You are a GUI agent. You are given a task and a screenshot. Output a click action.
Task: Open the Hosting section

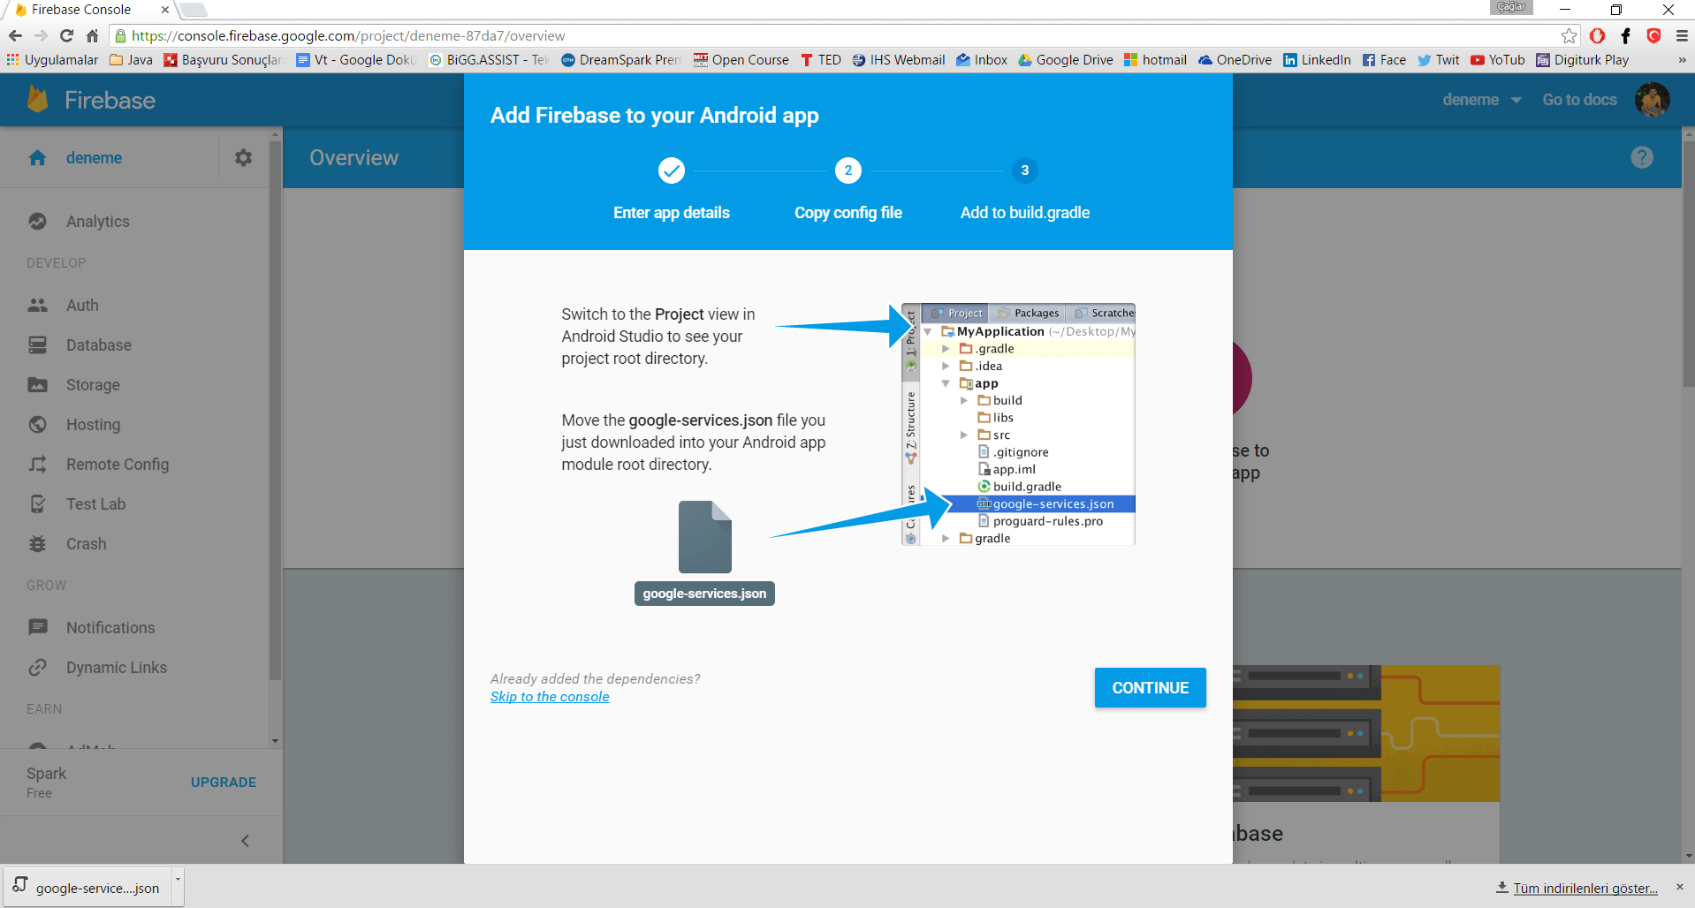click(93, 425)
